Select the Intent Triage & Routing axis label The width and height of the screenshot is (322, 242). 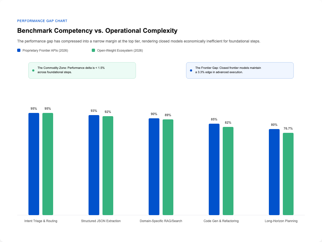(x=41, y=221)
